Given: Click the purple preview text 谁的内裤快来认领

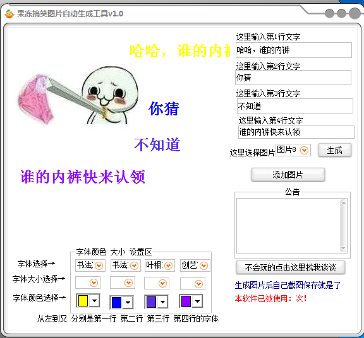Looking at the screenshot, I should tap(82, 177).
